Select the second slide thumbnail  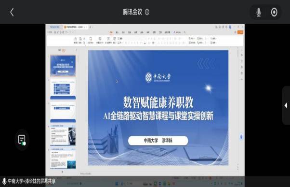click(x=63, y=89)
